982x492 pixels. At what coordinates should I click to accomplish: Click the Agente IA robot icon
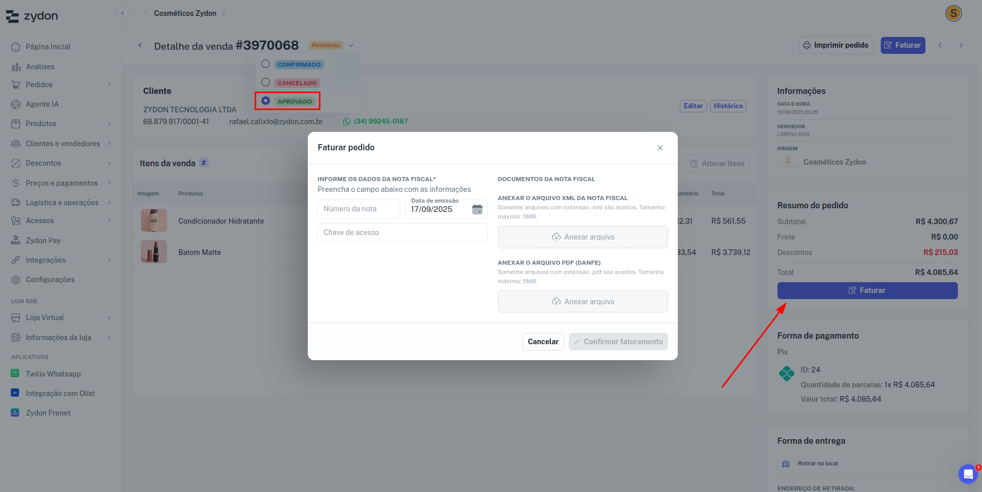pyautogui.click(x=16, y=104)
